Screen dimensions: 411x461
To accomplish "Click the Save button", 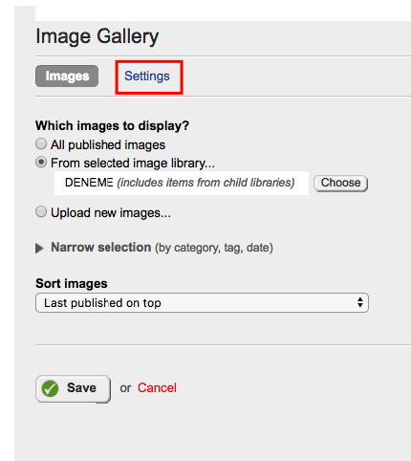I will click(73, 388).
